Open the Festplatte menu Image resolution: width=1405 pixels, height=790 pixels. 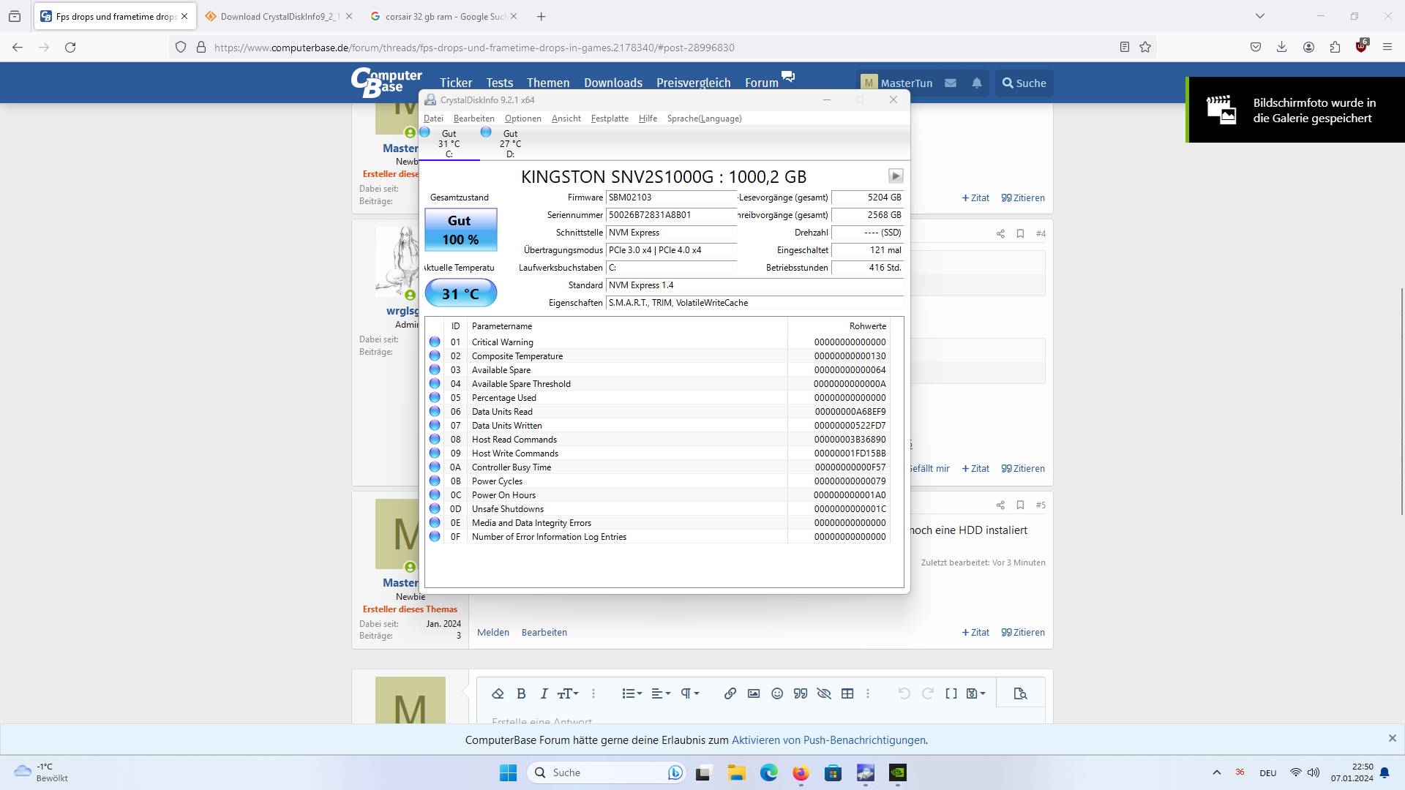610,118
